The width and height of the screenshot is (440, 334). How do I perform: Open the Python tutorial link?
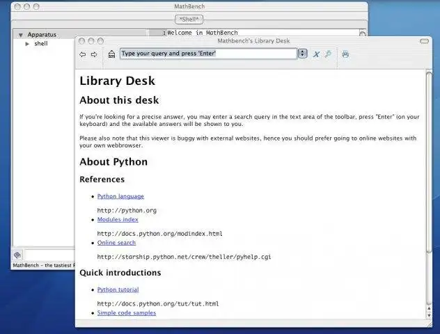click(x=118, y=289)
